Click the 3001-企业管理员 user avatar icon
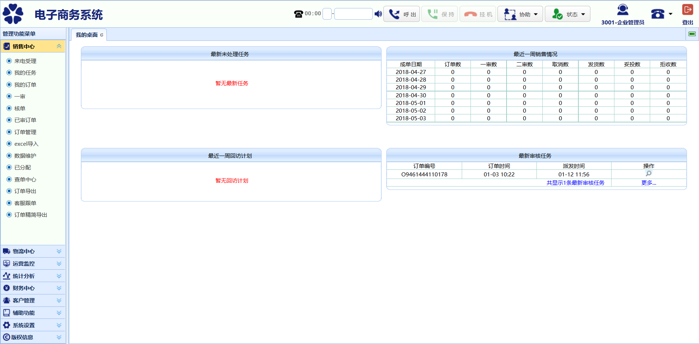The image size is (699, 344). (x=622, y=9)
